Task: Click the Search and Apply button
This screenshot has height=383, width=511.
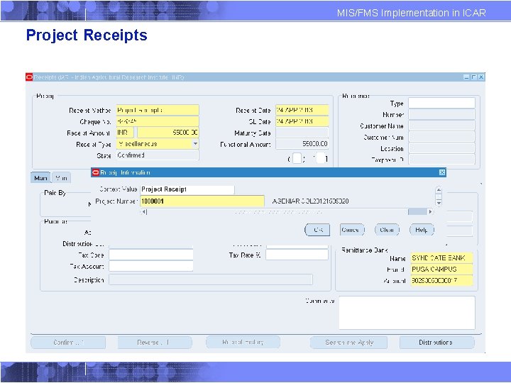Action: 349,343
